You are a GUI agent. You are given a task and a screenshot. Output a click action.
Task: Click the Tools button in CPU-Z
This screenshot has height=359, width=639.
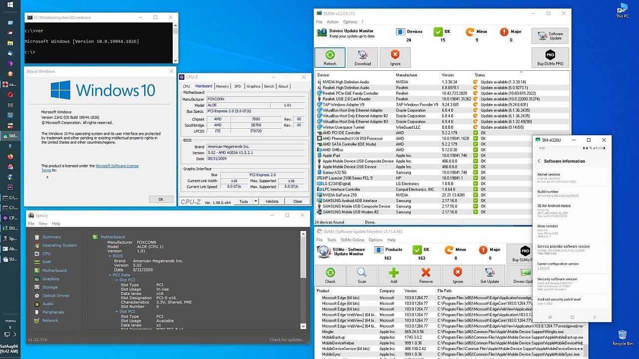point(243,201)
